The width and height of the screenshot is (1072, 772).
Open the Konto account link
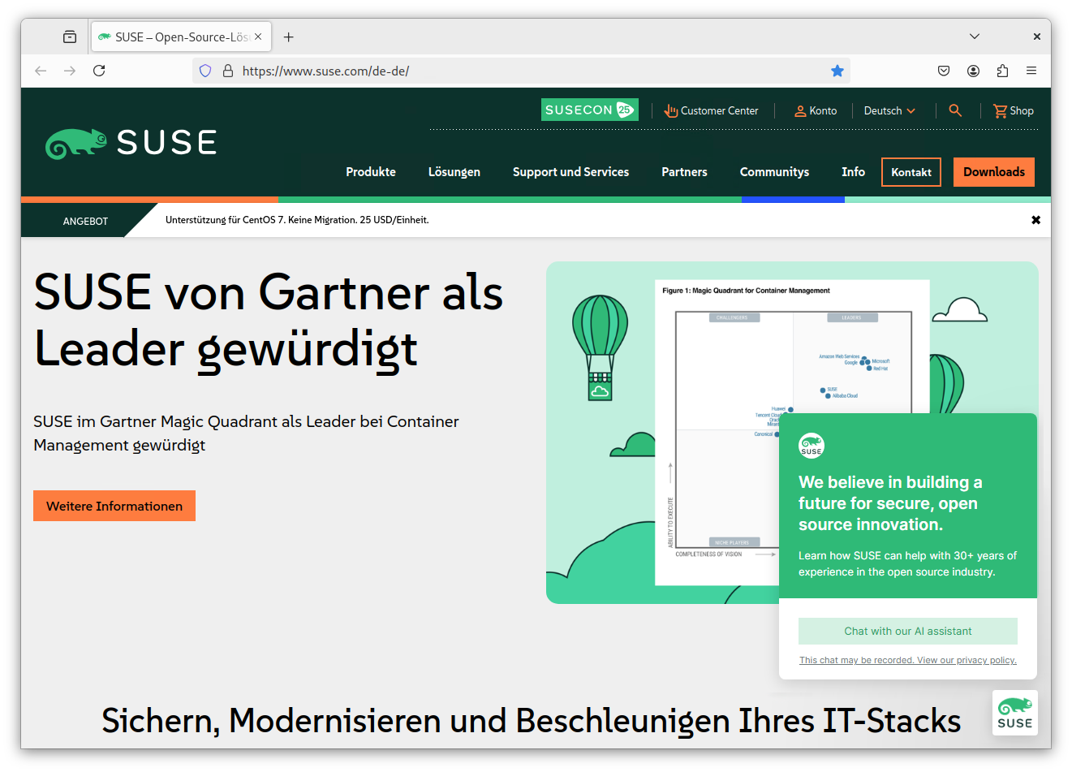[x=815, y=110]
